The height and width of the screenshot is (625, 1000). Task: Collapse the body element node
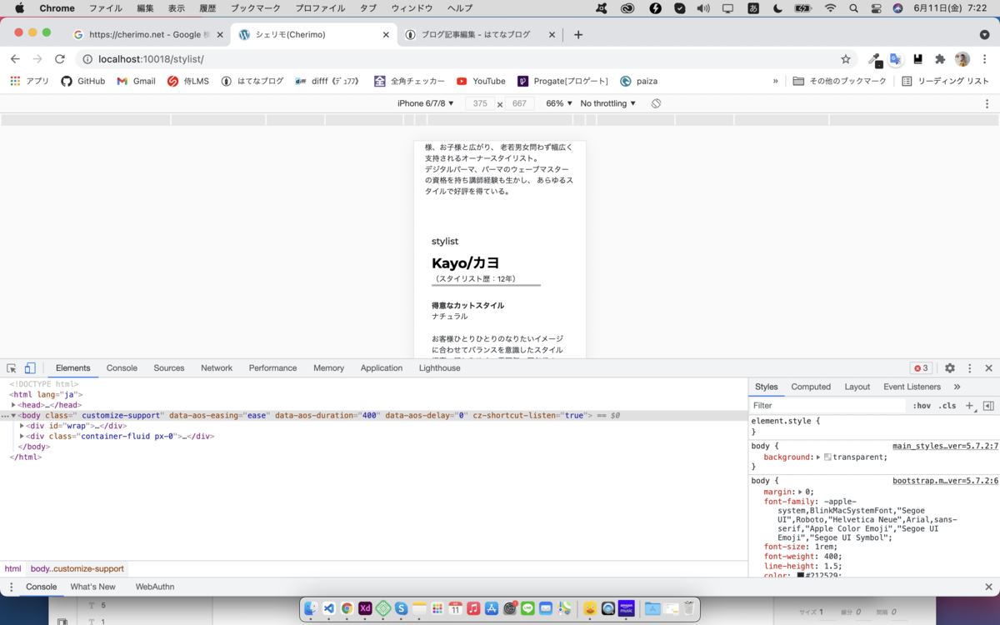click(13, 415)
